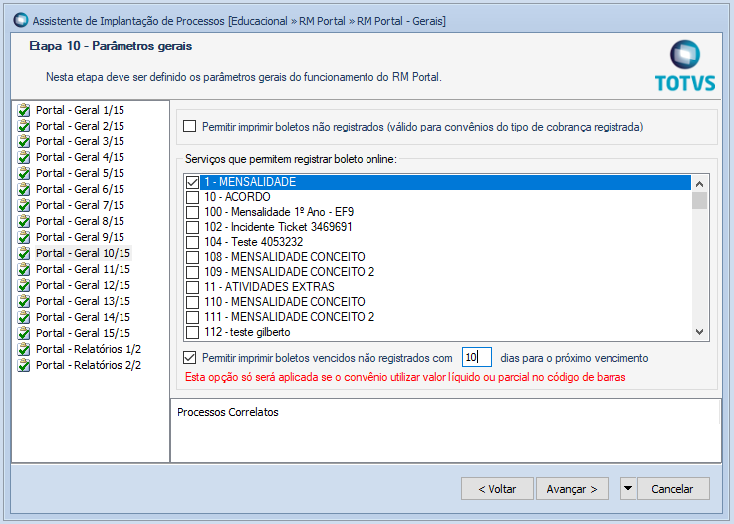Image resolution: width=734 pixels, height=524 pixels.
Task: Click the window title bar app icon
Action: point(21,21)
